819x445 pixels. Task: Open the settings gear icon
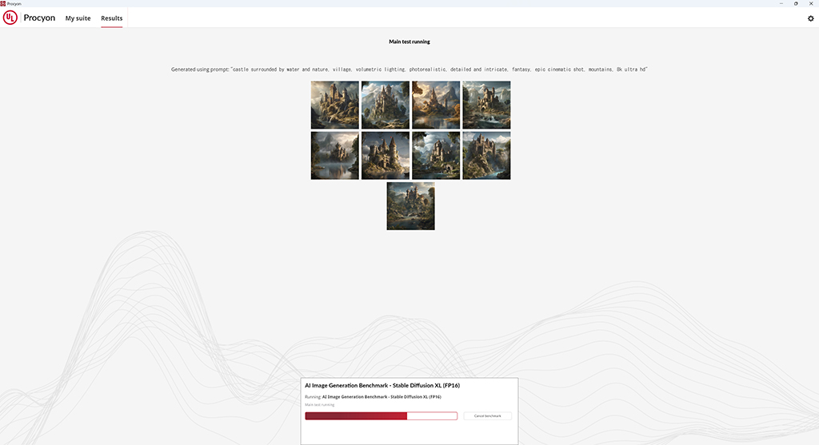811,18
